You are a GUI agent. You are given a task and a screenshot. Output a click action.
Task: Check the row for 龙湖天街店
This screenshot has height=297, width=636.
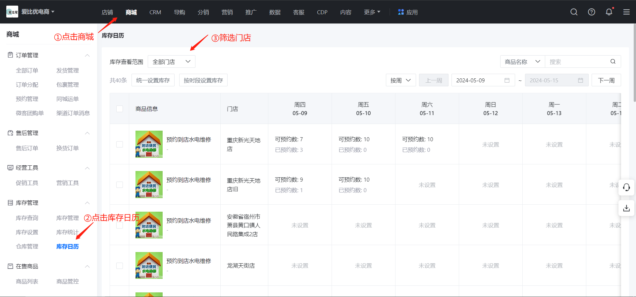click(x=120, y=266)
